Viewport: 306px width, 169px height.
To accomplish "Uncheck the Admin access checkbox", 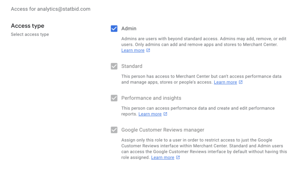I will [x=114, y=29].
